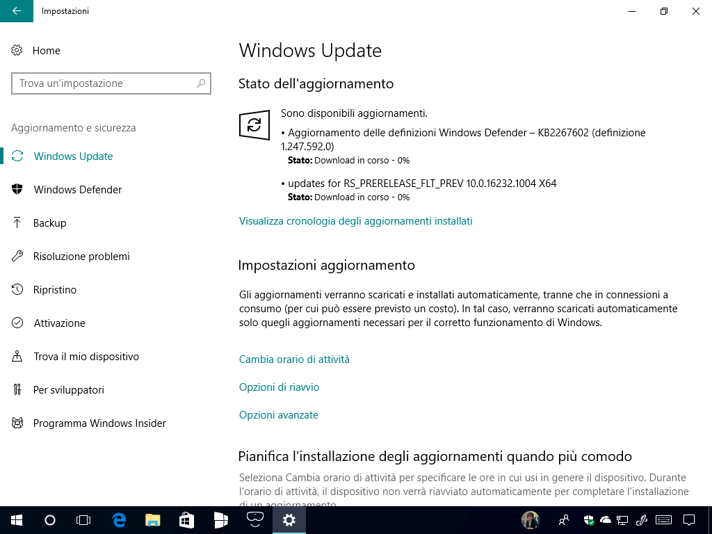Click the update refresh status icon
This screenshot has width=712, height=534.
254,124
